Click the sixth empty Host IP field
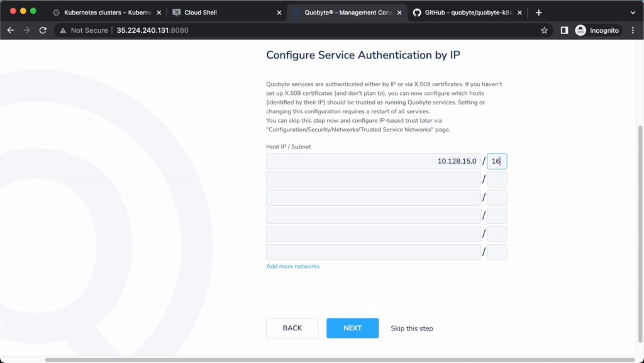 click(x=374, y=252)
